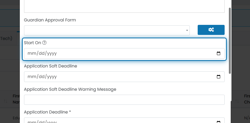Viewport: 250px width, 123px height.
Task: Click the Start On field label
Action: point(33,43)
